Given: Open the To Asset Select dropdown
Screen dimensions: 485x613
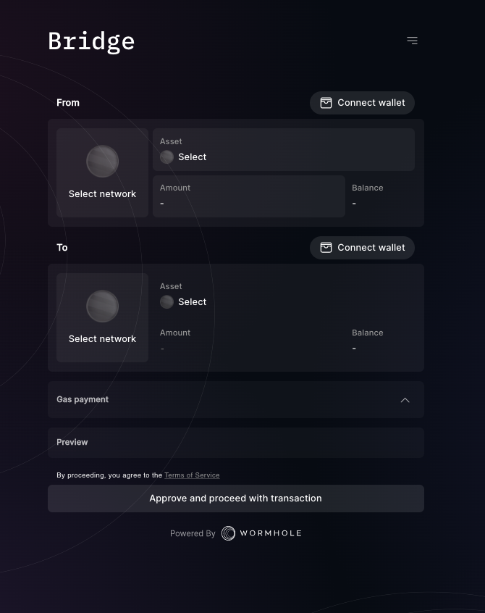Looking at the screenshot, I should click(x=192, y=301).
